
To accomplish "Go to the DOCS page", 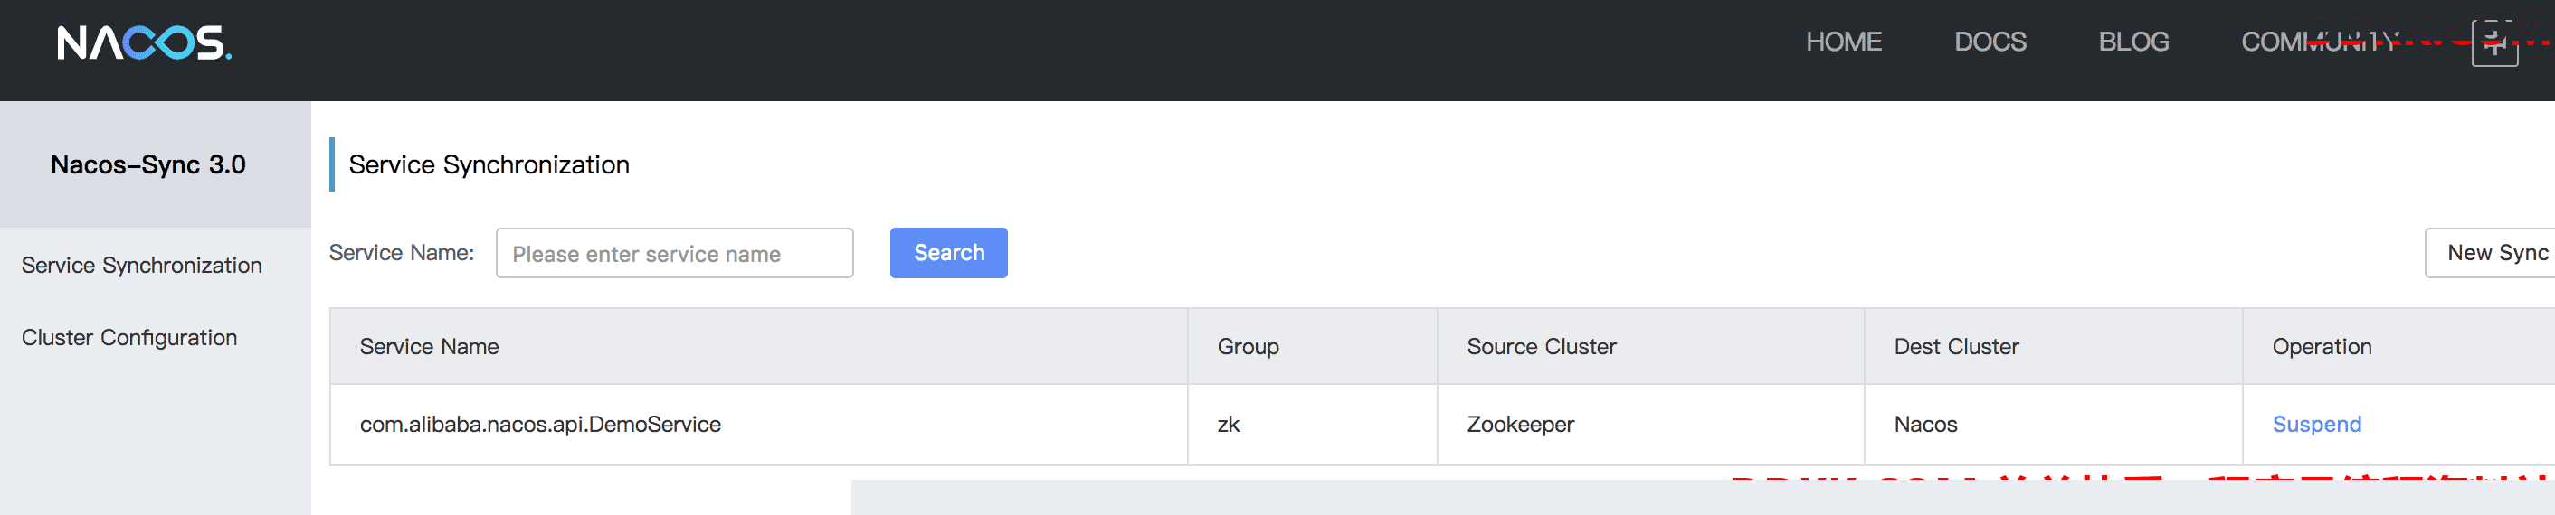I will (1990, 42).
